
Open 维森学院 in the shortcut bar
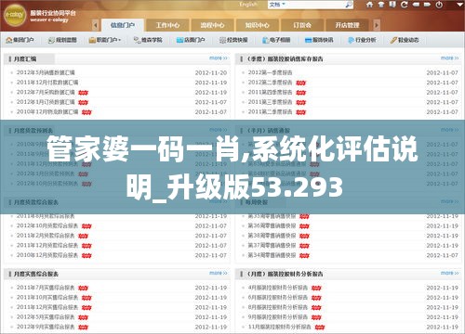coord(148,40)
